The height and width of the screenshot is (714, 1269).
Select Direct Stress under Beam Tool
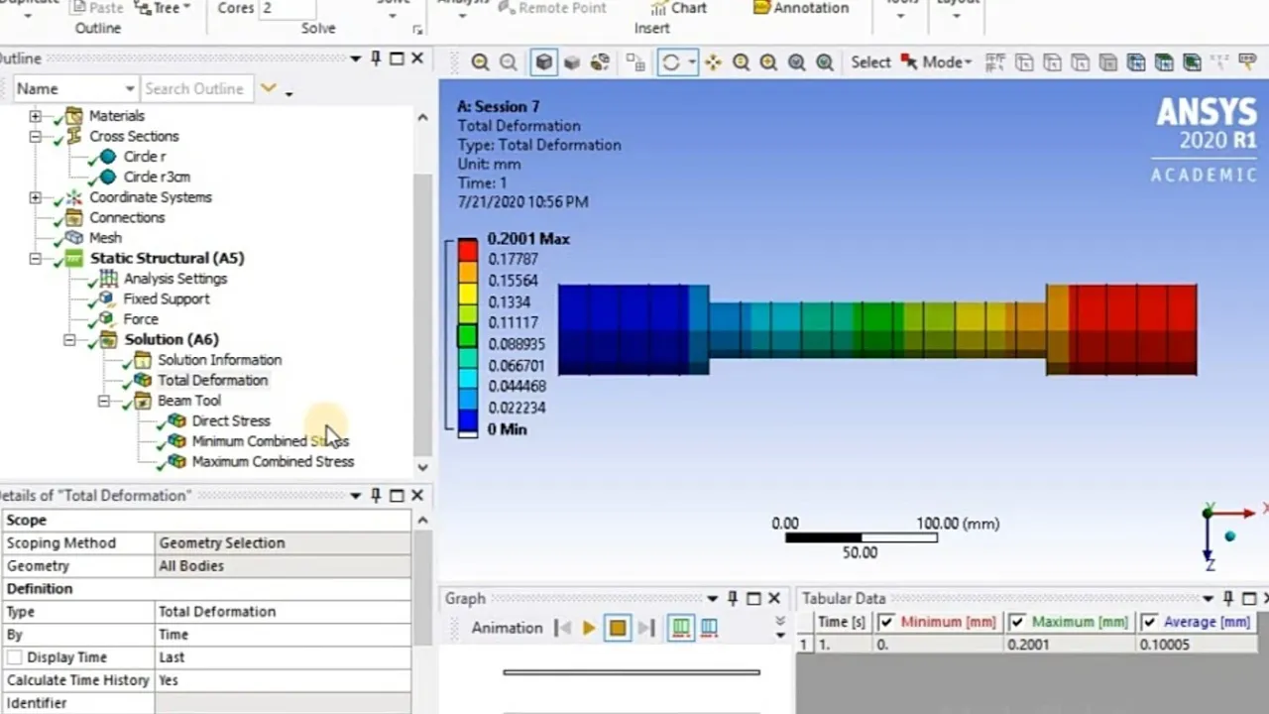pos(230,420)
